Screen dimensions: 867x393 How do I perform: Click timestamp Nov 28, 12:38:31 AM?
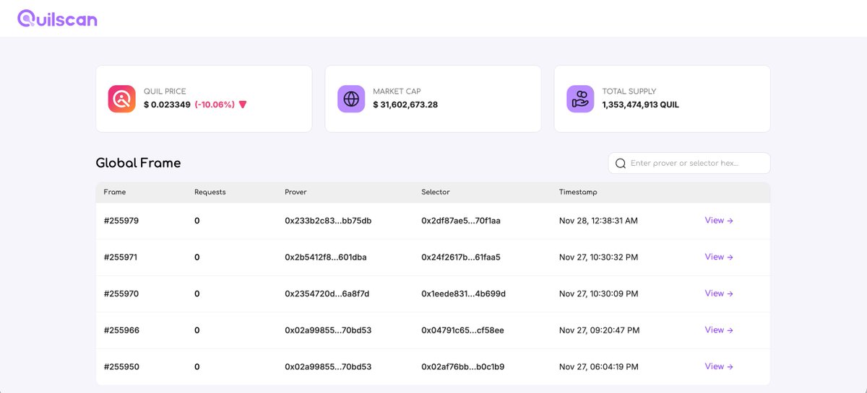(x=598, y=221)
